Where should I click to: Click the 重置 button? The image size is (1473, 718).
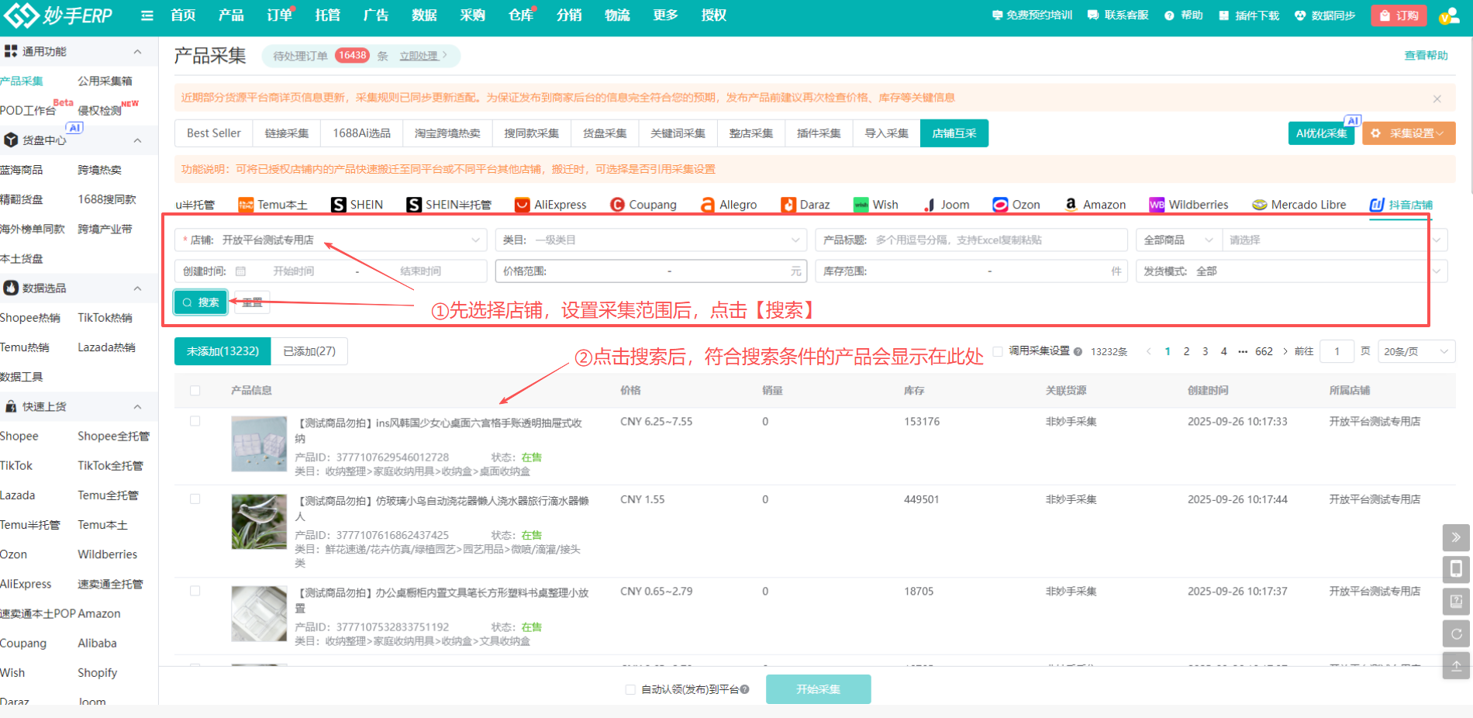(x=252, y=302)
